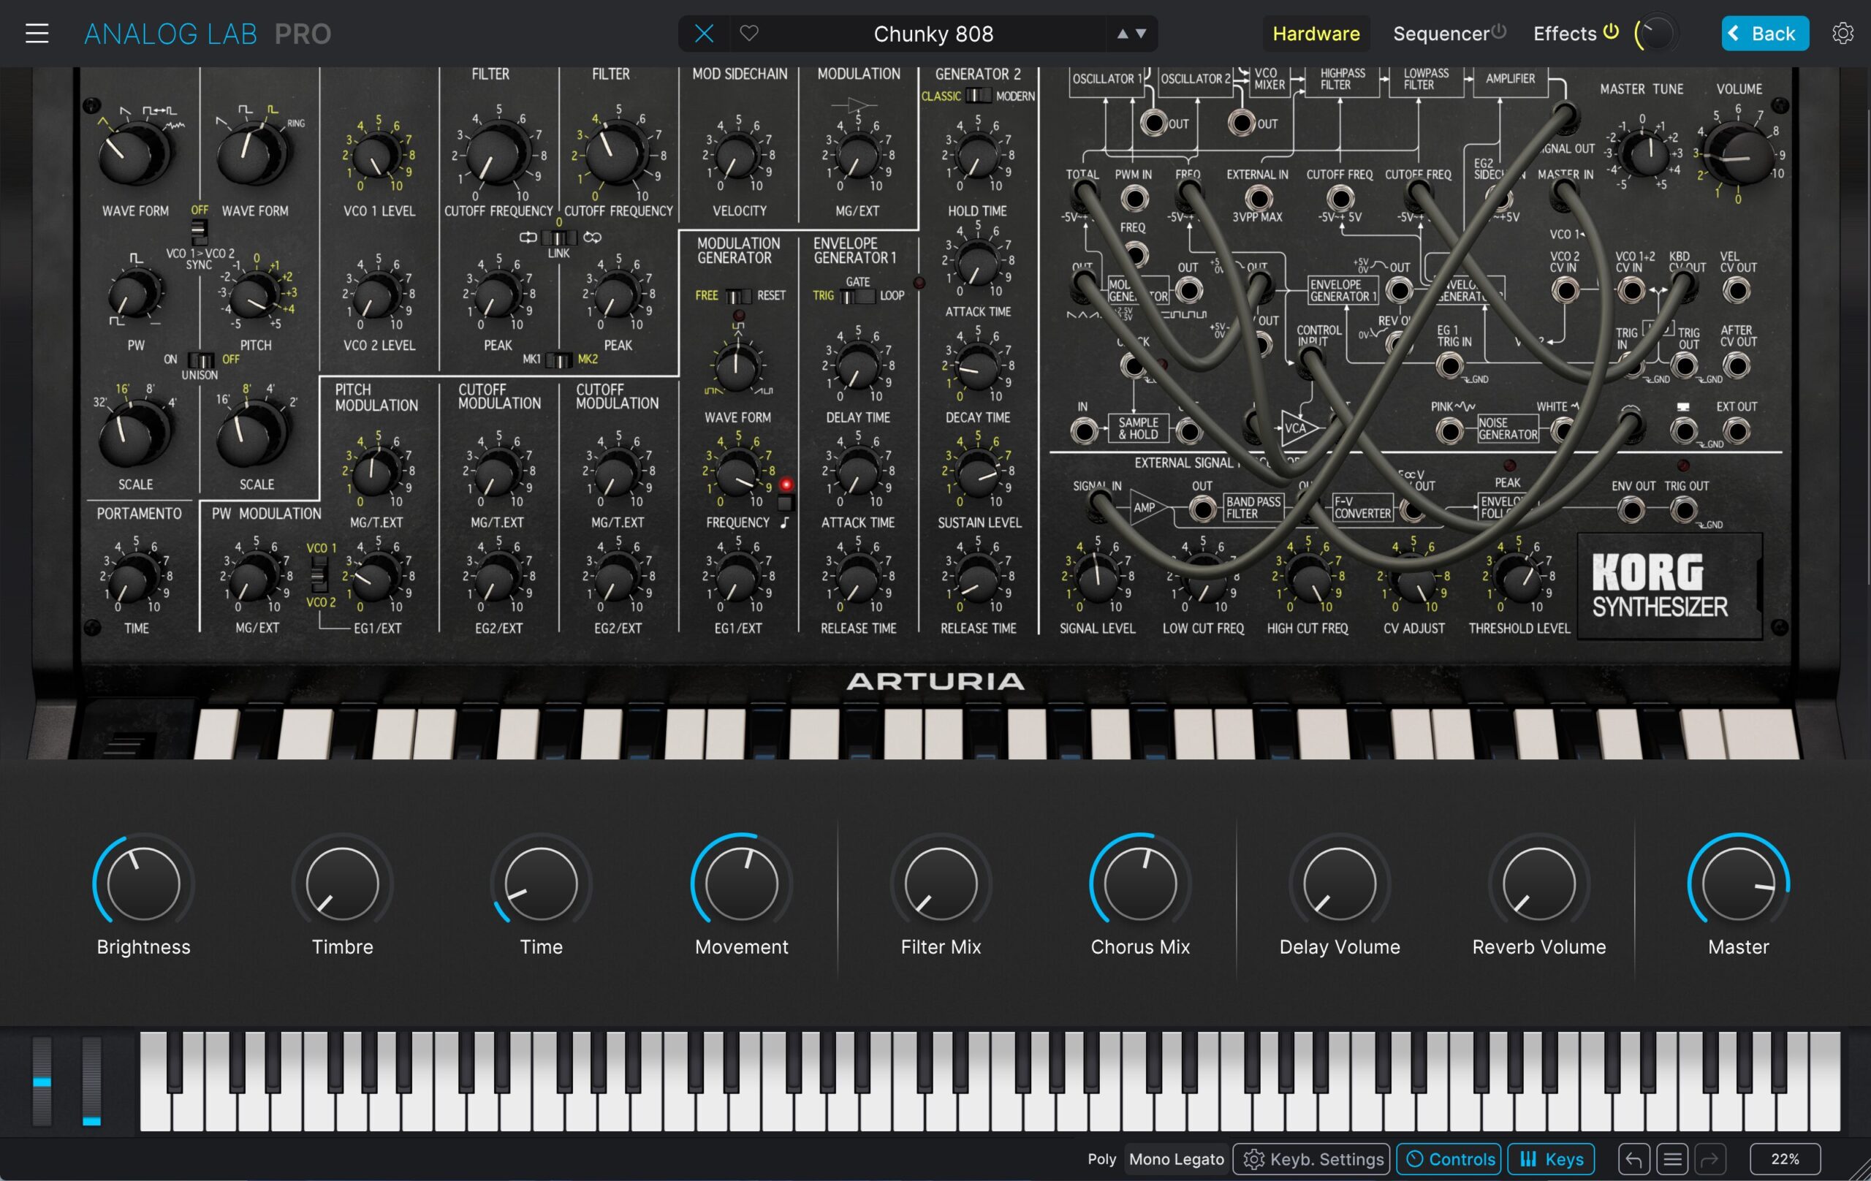Open the Effects tab
Viewport: 1871px width, 1181px height.
pos(1564,34)
